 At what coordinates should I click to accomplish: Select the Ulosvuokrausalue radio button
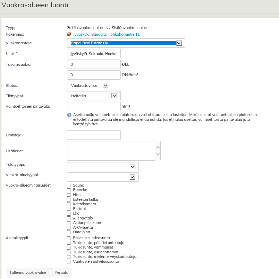(69, 27)
